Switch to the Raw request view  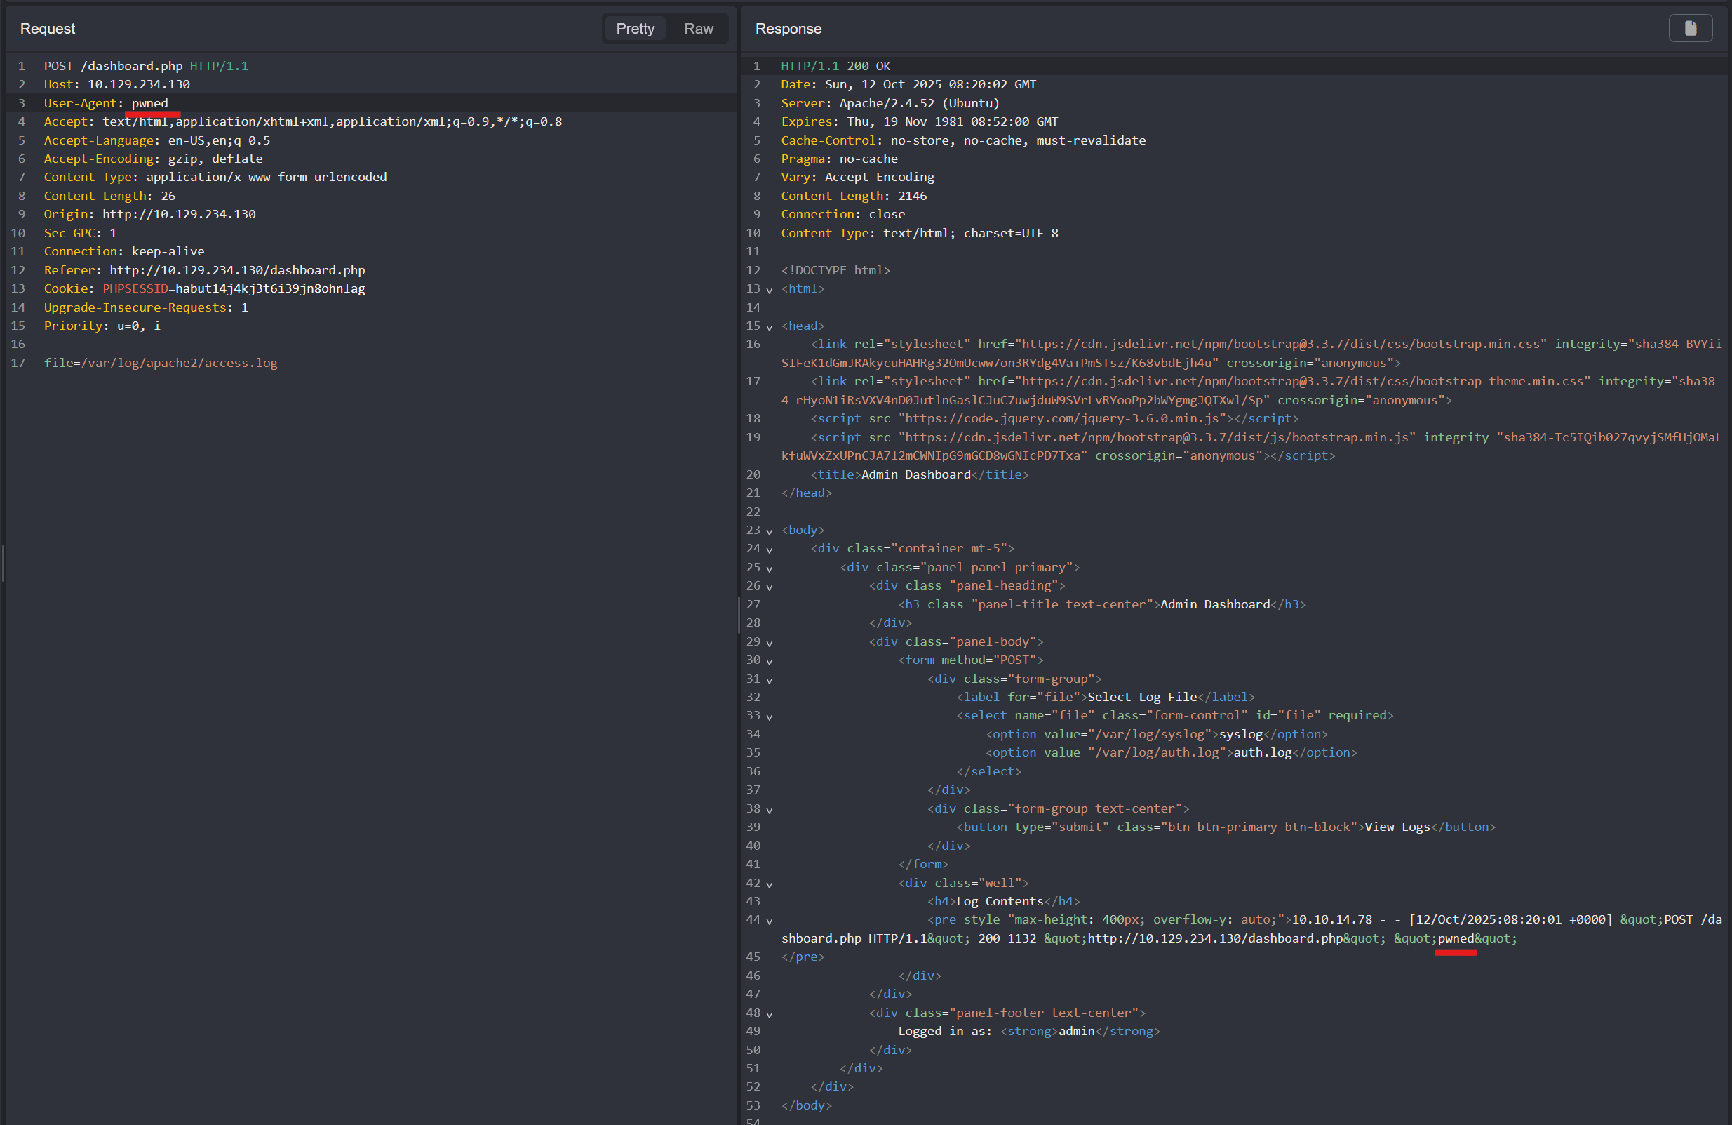point(698,28)
